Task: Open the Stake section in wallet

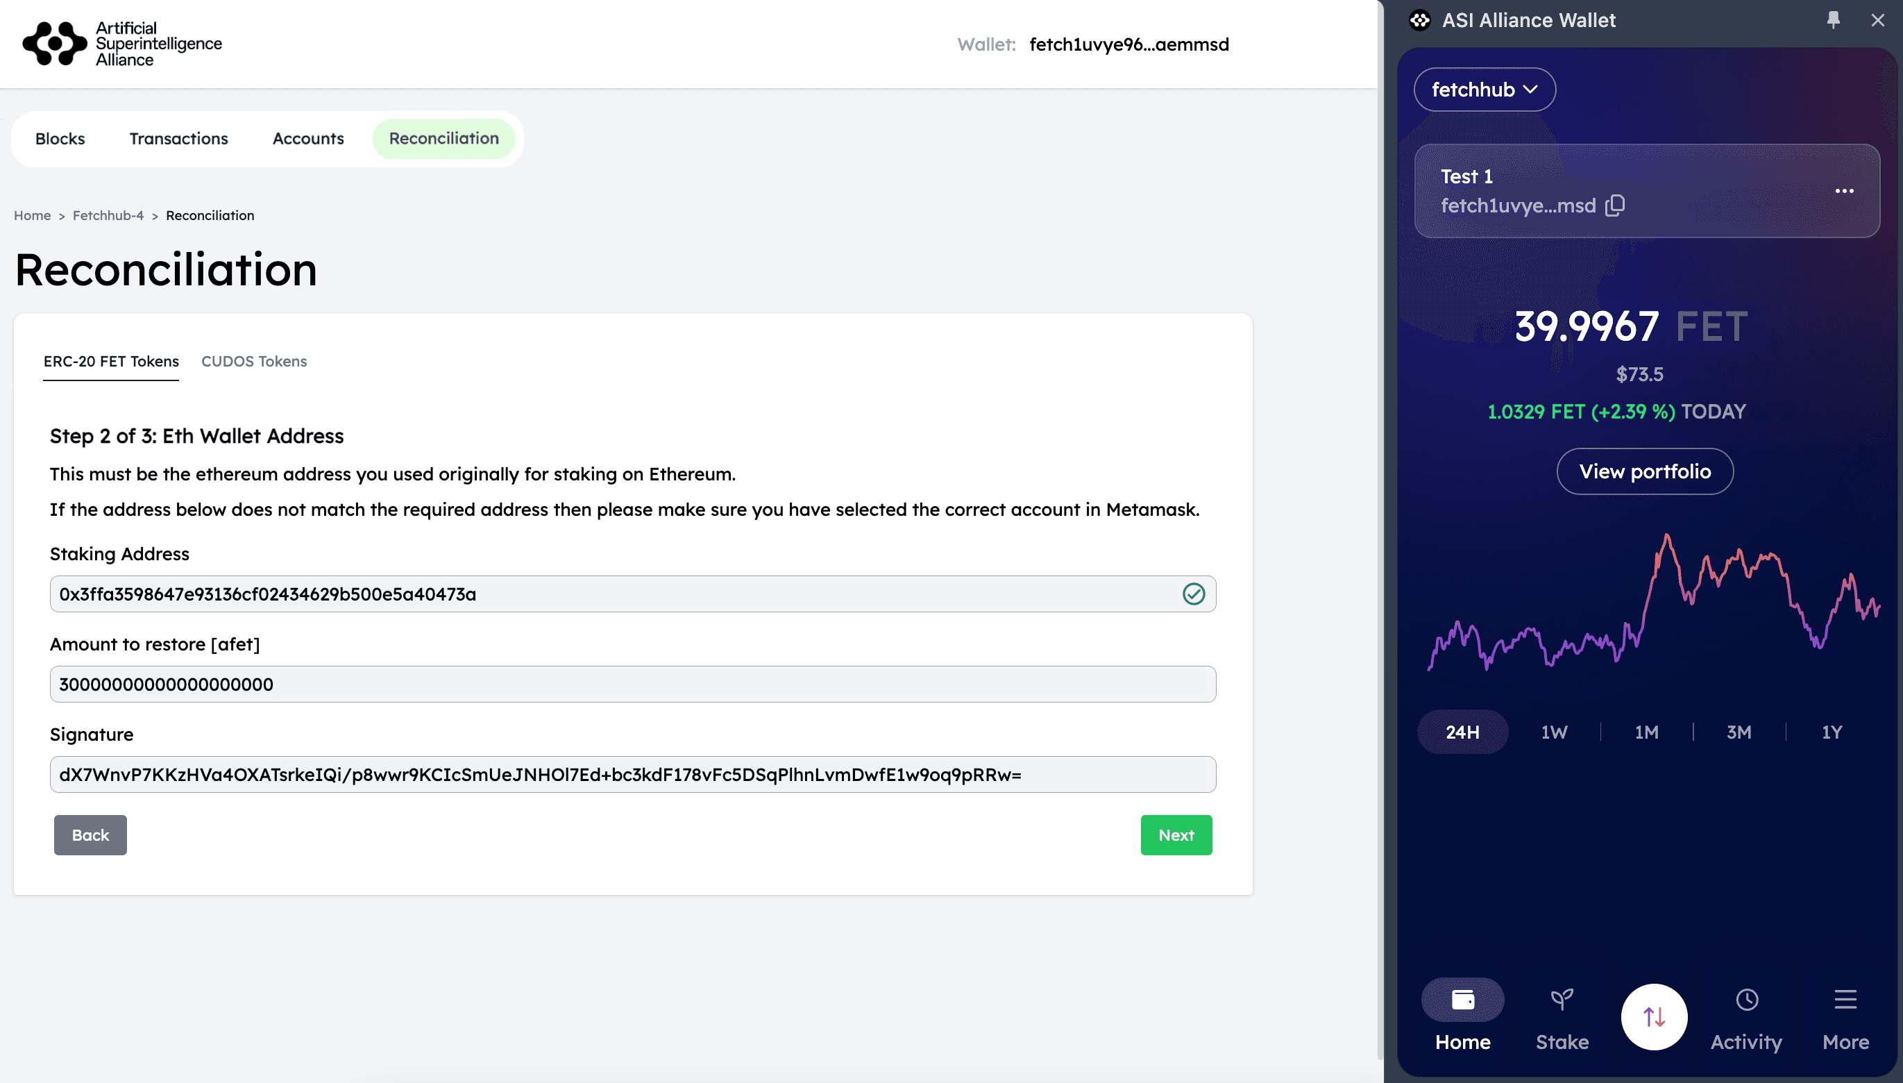Action: point(1562,1016)
